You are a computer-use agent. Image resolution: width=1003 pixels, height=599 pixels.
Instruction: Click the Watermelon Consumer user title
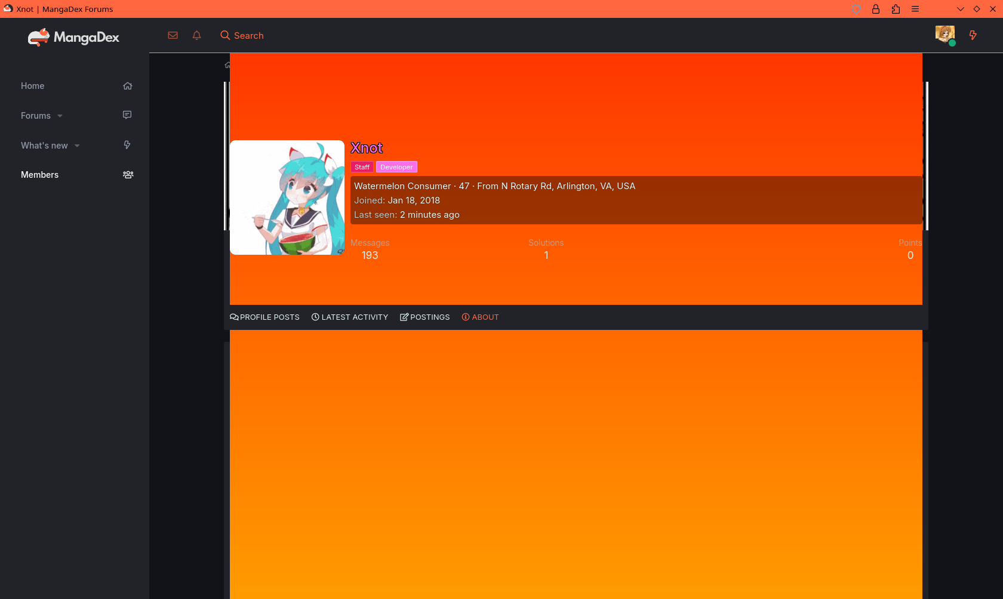click(x=402, y=186)
